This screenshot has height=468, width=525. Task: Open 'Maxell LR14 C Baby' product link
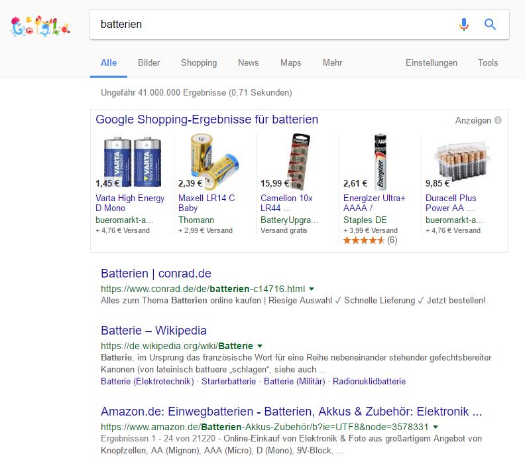(x=207, y=203)
